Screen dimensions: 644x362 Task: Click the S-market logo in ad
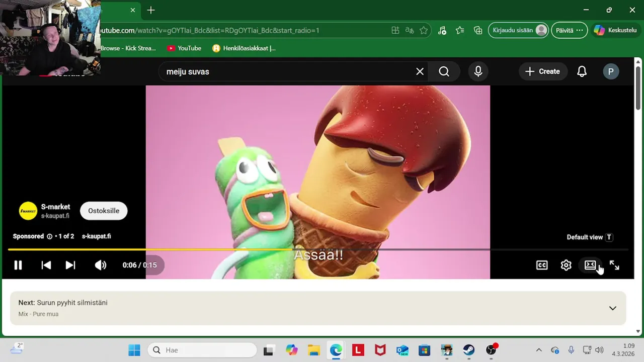28,211
